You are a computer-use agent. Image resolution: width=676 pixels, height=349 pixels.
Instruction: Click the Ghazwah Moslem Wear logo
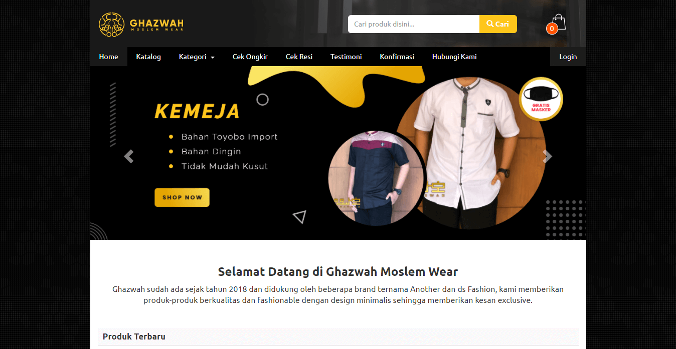(x=141, y=25)
